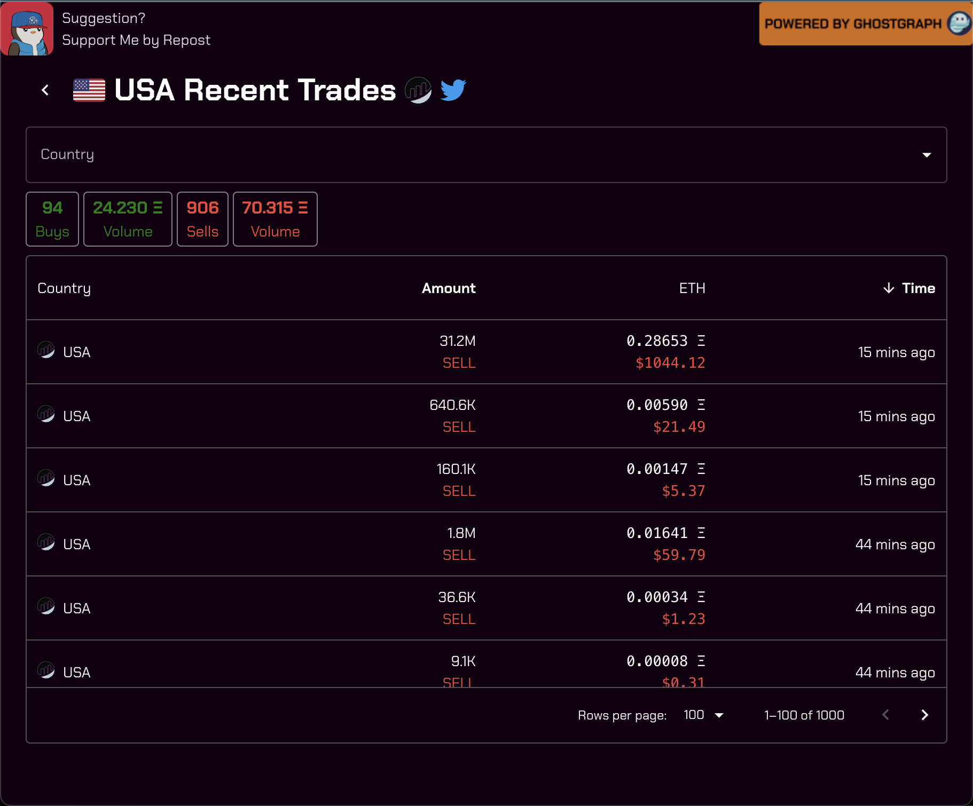Screen dimensions: 973x806
Task: Click the Support Me by Repost text
Action: click(136, 40)
